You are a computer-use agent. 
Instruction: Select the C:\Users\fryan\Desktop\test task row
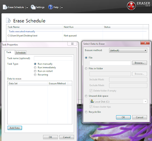[78, 36]
